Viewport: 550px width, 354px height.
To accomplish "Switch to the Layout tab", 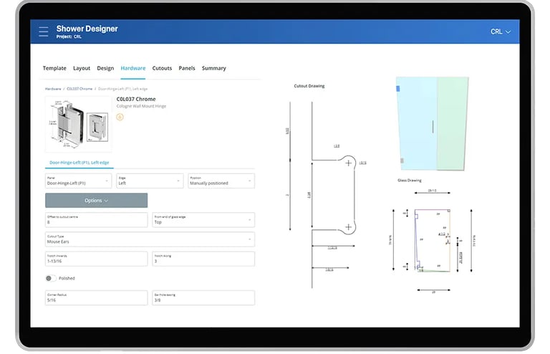I will tap(82, 68).
